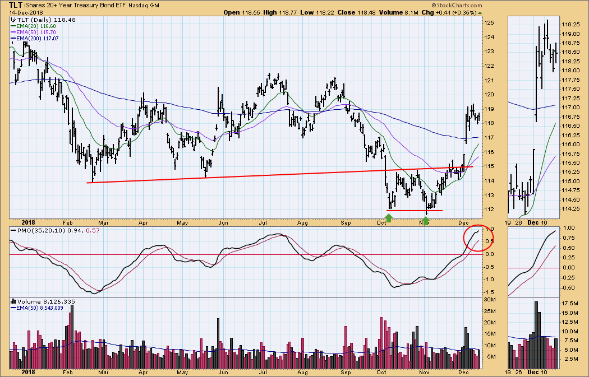Click the EMA(20) 116.60 legend entry
This screenshot has width=589, height=377.
36,26
